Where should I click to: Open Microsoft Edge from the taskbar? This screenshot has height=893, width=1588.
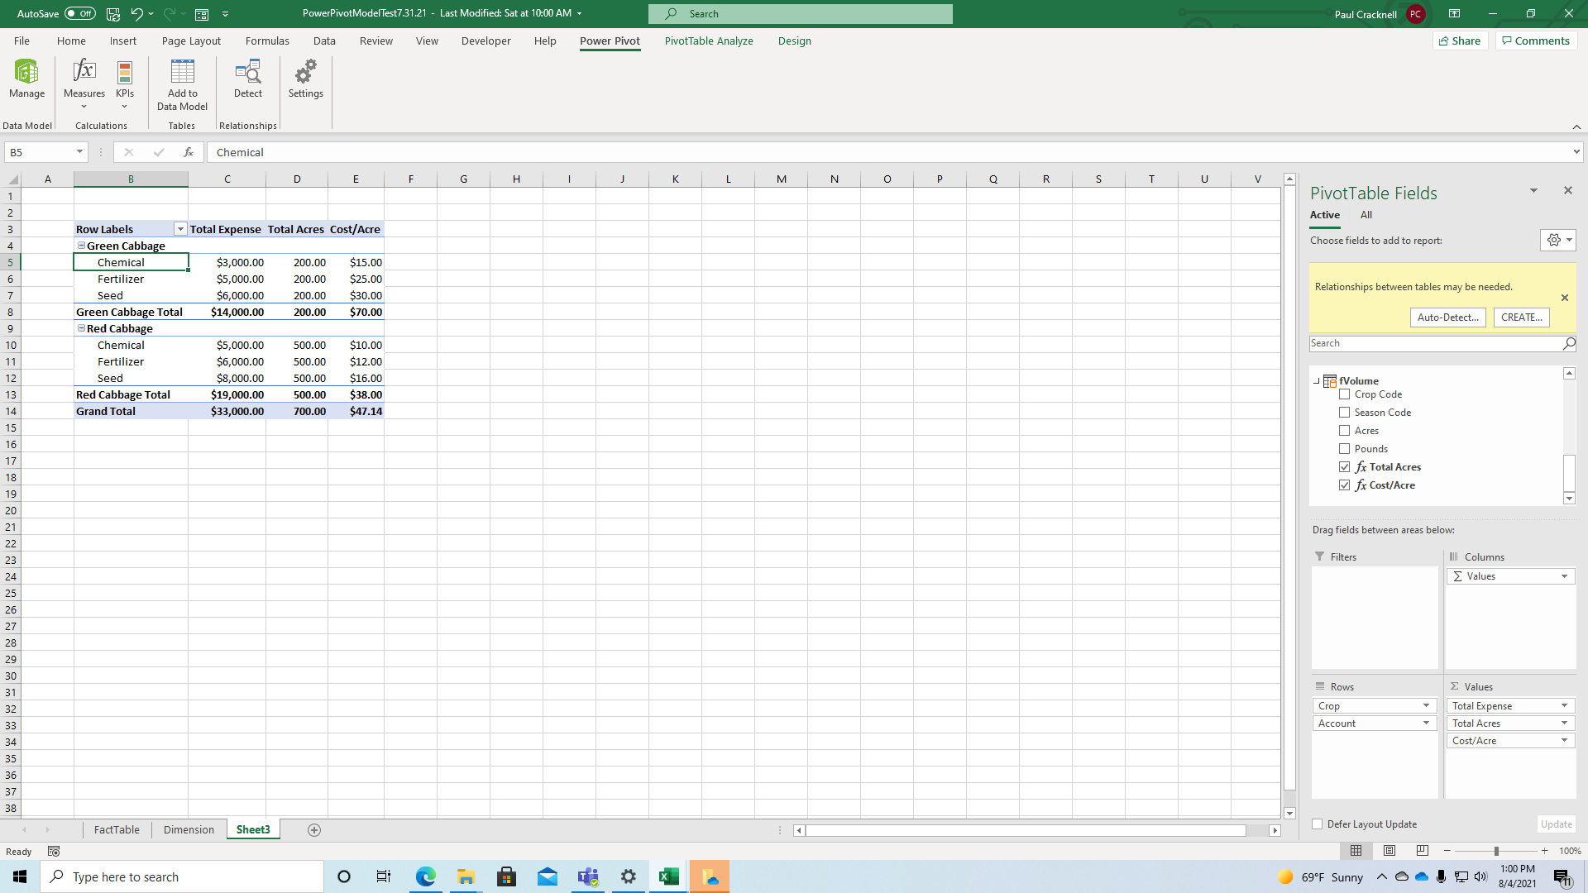[x=425, y=876]
